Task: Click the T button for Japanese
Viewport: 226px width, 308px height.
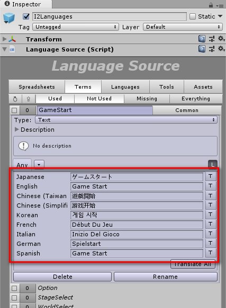Action: [211, 176]
